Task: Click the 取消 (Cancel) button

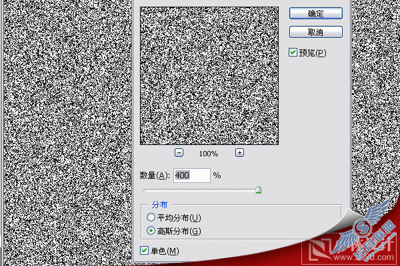Action: coord(316,32)
